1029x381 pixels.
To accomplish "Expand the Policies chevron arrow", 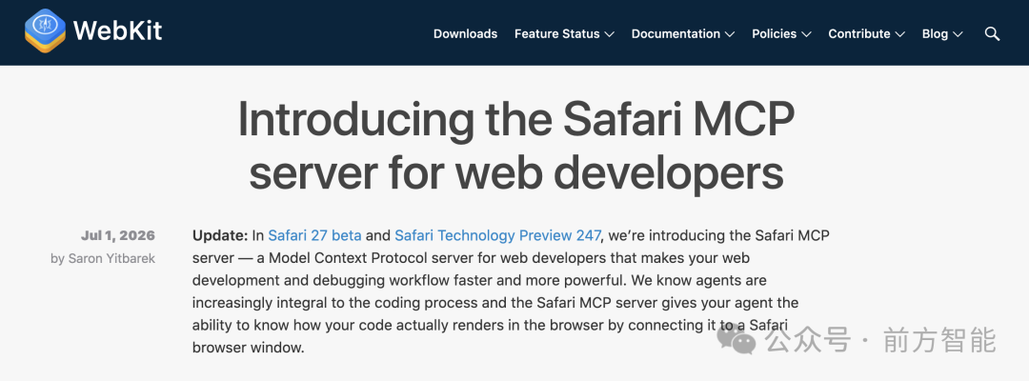I will point(806,34).
